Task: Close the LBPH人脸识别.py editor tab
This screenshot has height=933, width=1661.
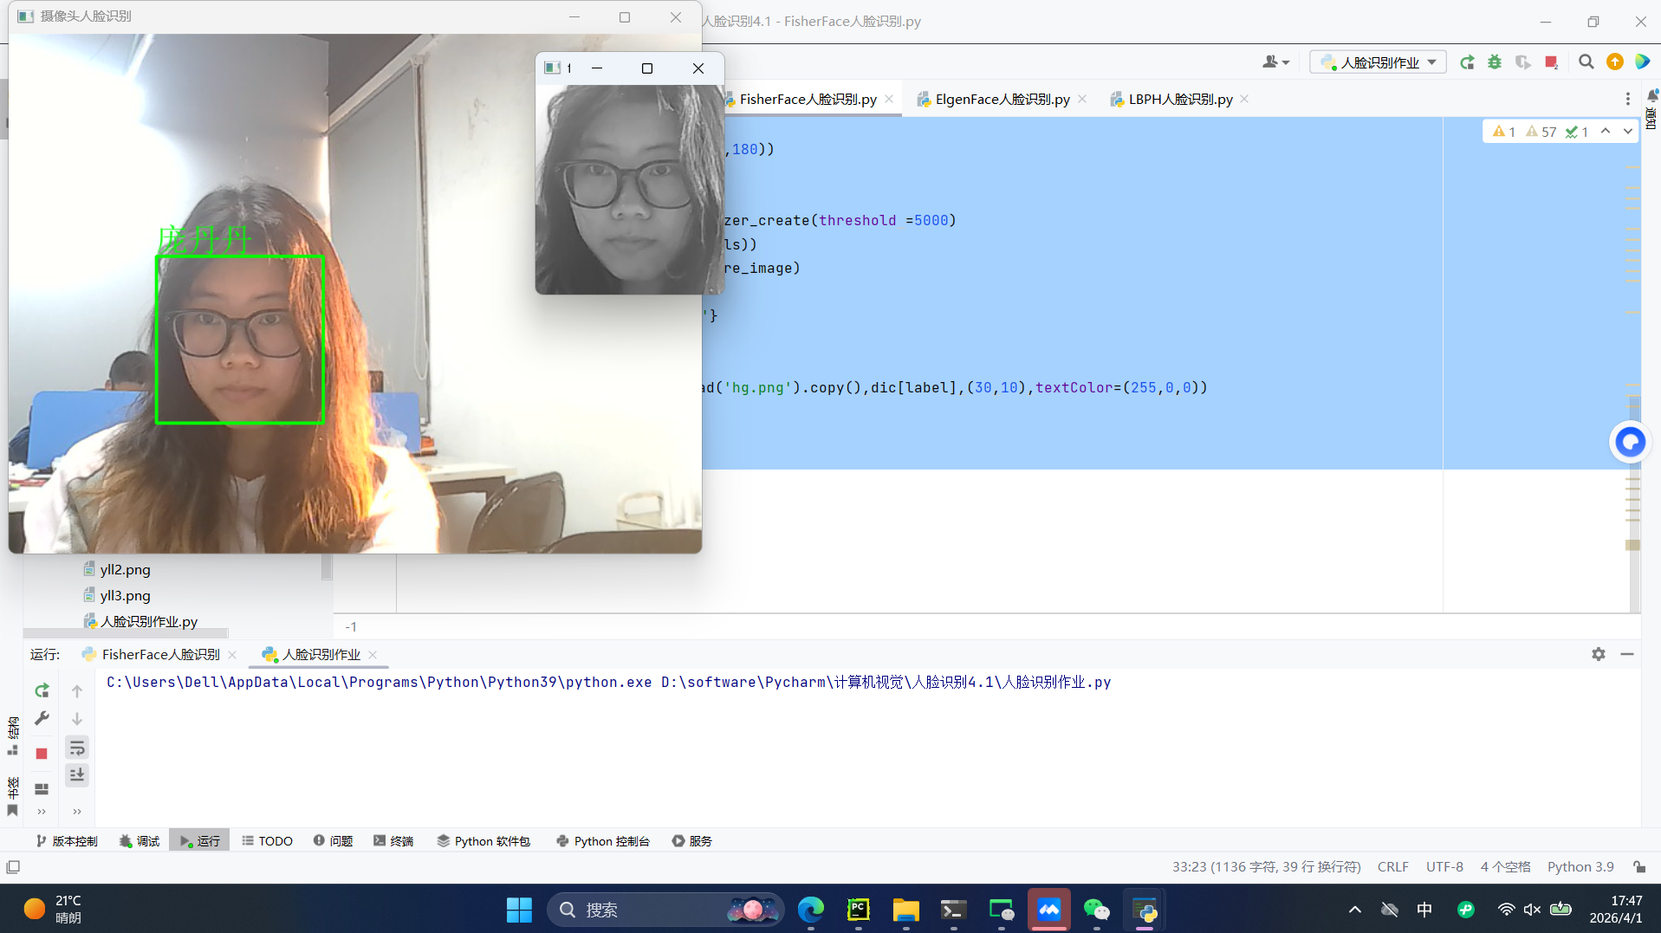Action: 1244,100
